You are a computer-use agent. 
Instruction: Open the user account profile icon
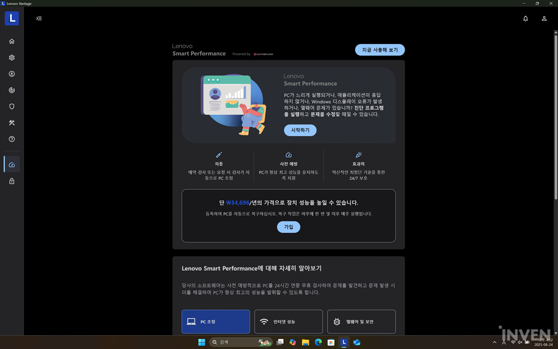544,18
